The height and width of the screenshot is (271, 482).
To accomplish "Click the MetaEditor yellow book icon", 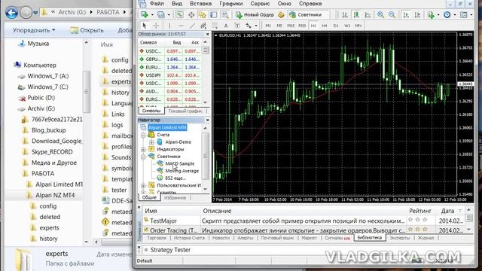I will tap(281, 15).
